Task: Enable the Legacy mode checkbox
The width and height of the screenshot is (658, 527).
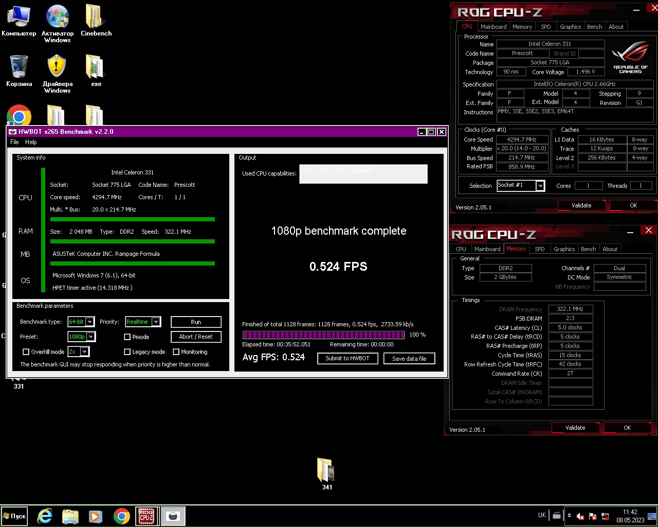Action: tap(127, 352)
